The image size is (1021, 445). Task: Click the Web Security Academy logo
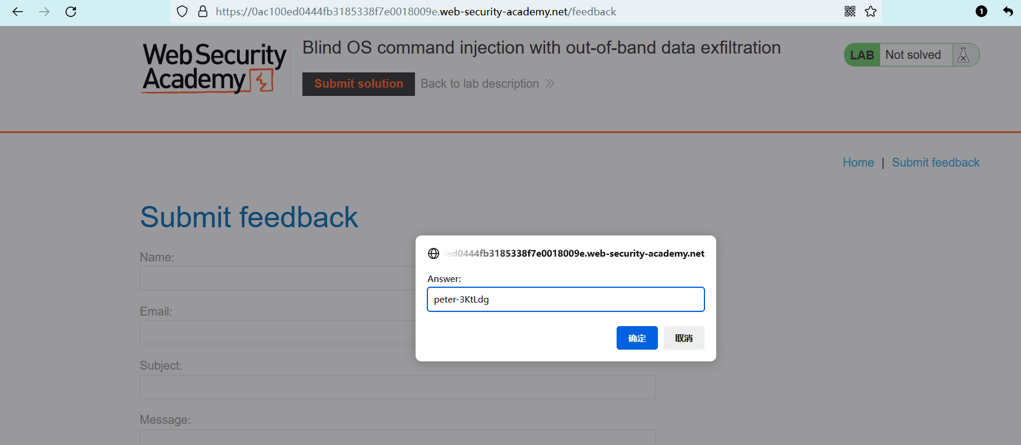pos(214,68)
